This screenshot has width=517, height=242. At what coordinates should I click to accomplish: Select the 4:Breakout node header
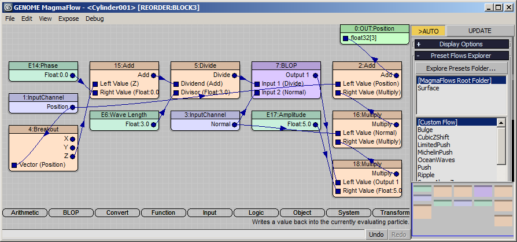tap(43, 130)
